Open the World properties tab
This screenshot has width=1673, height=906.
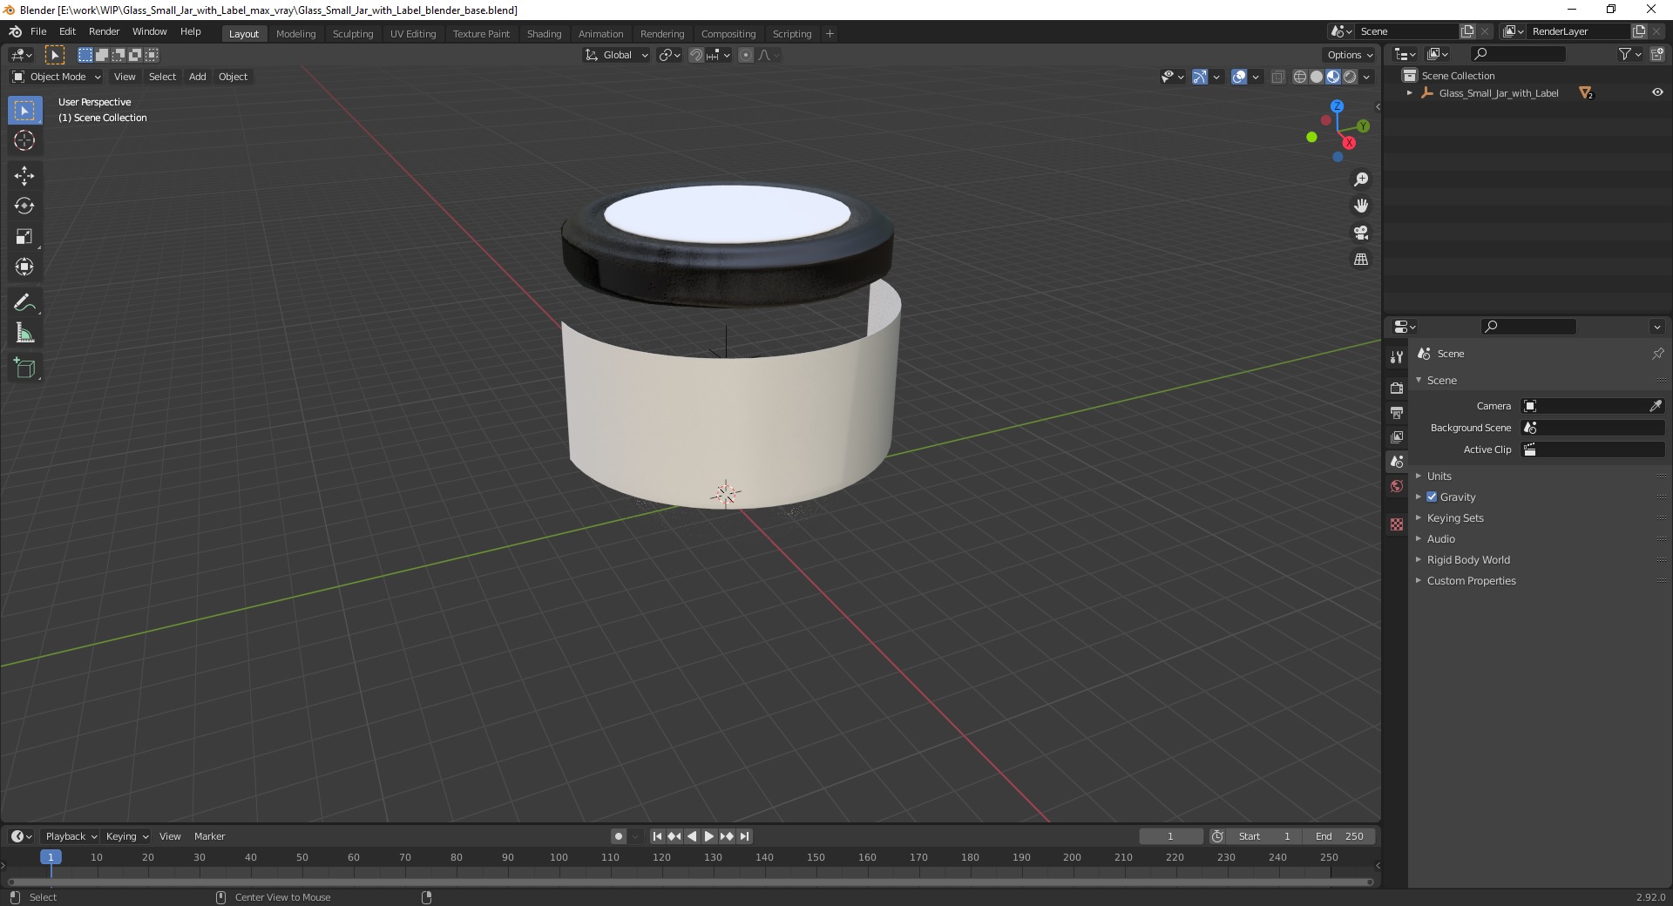coord(1397,486)
